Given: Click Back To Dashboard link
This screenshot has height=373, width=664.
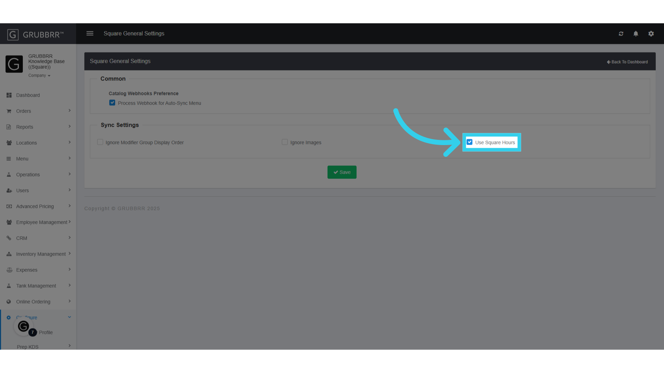Looking at the screenshot, I should pos(627,62).
